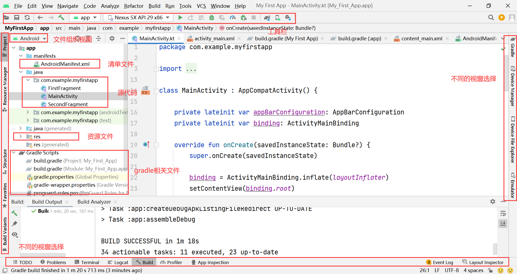Hide the Project panel with the minus icon
This screenshot has height=274, width=517.
tap(123, 38)
